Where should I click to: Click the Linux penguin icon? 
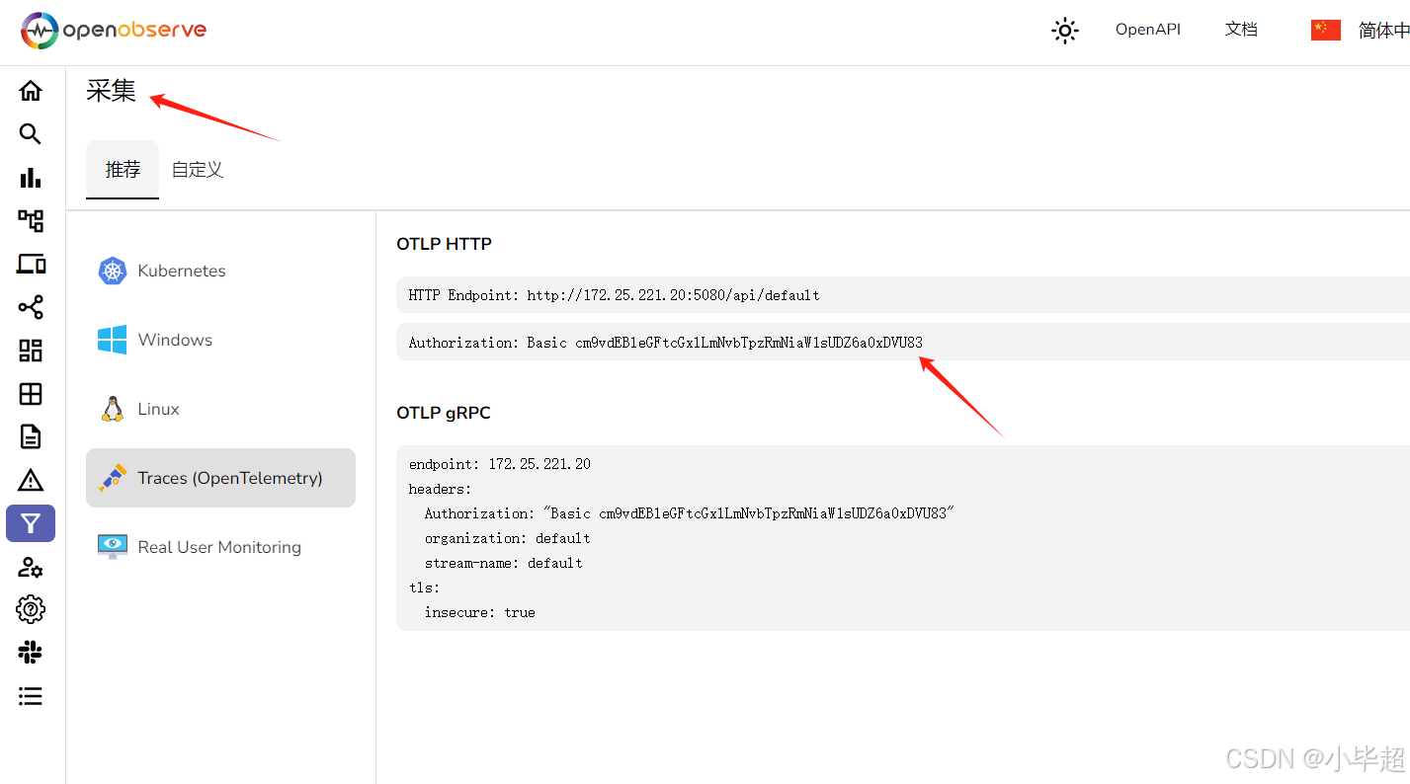tap(113, 409)
